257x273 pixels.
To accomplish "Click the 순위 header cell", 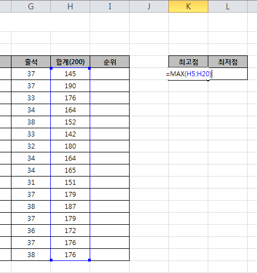I will (x=109, y=62).
